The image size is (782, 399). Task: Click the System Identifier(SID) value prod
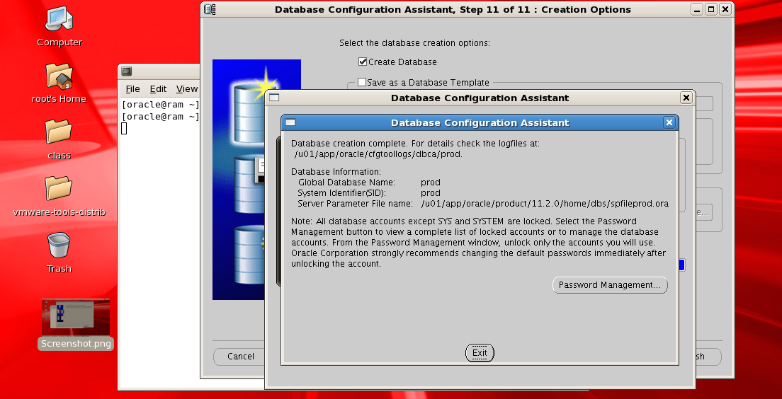[x=431, y=192]
